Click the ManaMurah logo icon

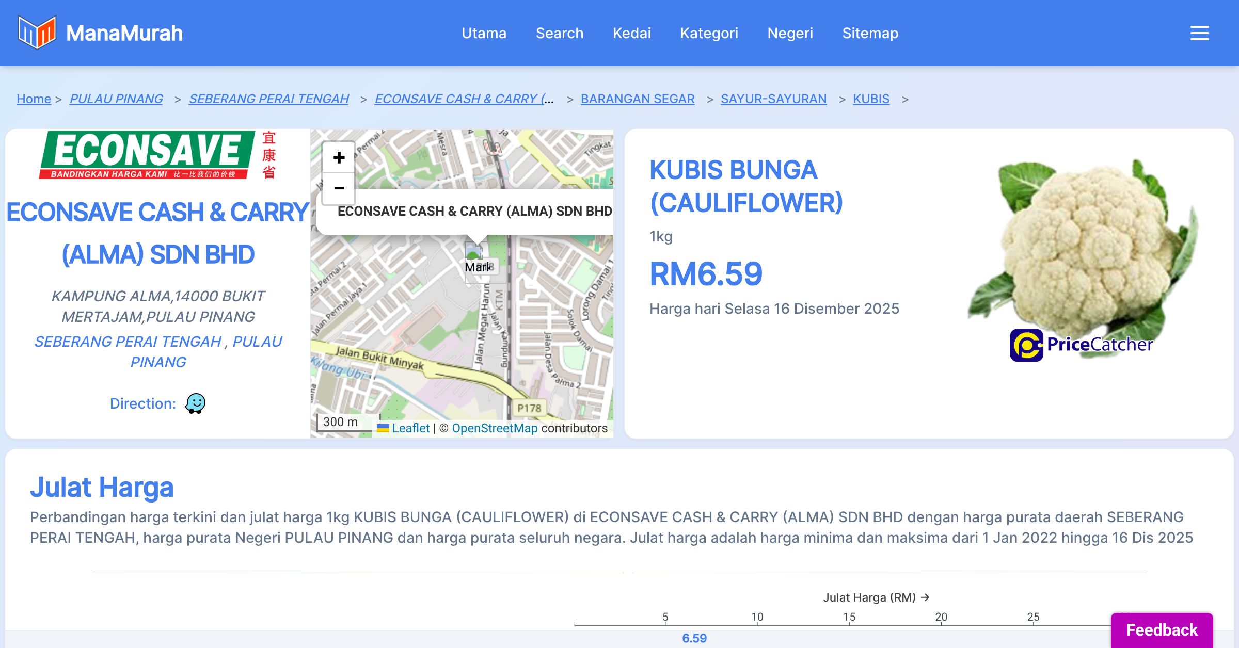pos(37,33)
